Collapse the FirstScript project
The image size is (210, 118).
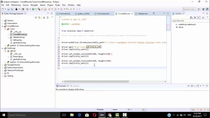(x=2, y=48)
